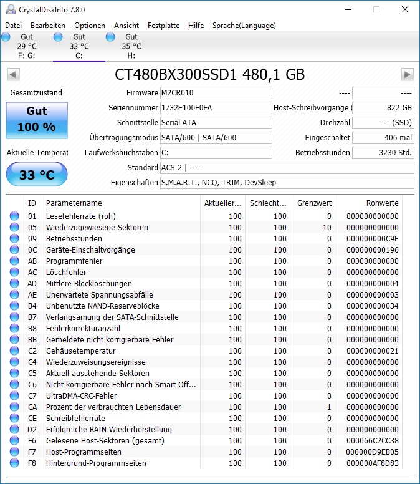Click the status orb for Wiederzuweisungsereignisse
Screen dimensions: 420x484
pyautogui.click(x=14, y=362)
